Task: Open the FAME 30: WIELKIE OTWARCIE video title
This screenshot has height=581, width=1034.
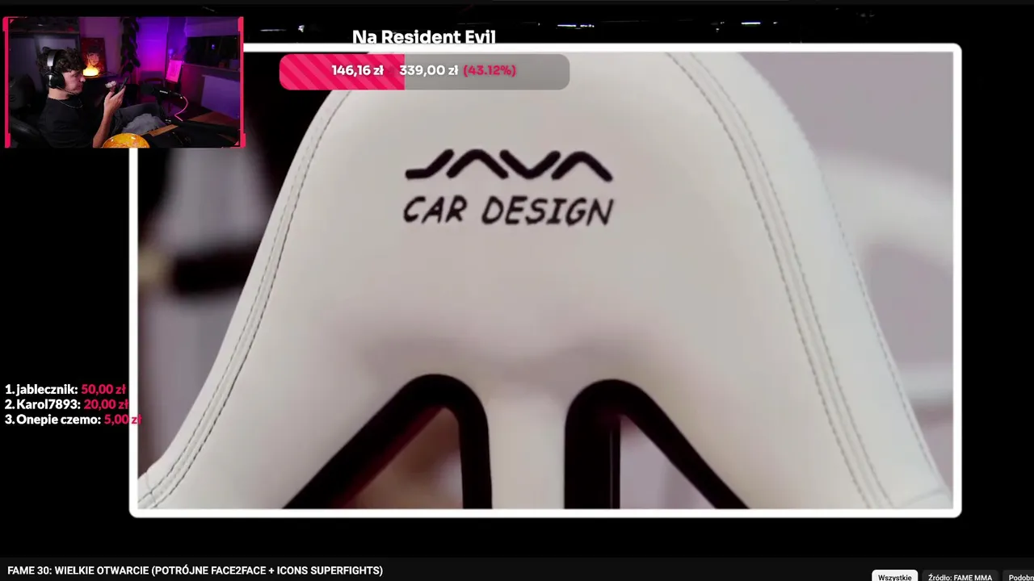Action: click(x=195, y=571)
